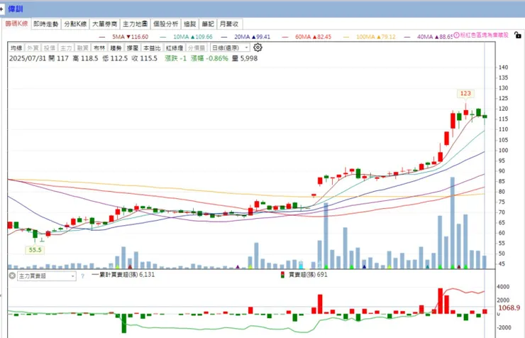Toggle the 趨勢 trend overlay
The width and height of the screenshot is (525, 338).
(116, 48)
